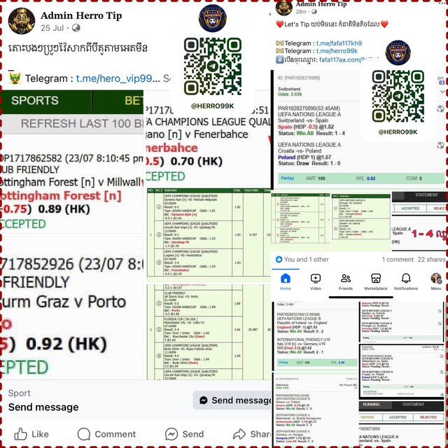Go to the Home tab

[286, 281]
